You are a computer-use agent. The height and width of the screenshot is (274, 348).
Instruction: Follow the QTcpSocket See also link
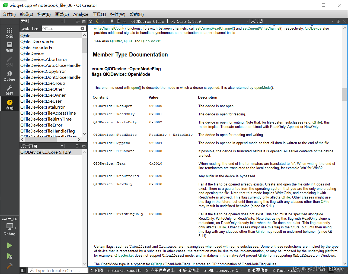click(x=151, y=41)
